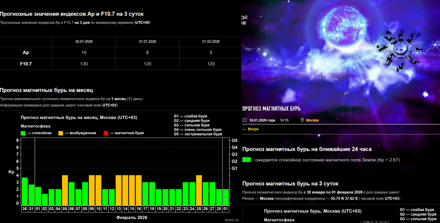Select date label 13 on the chart axis
440x223 pixels.
pyautogui.click(x=119, y=209)
